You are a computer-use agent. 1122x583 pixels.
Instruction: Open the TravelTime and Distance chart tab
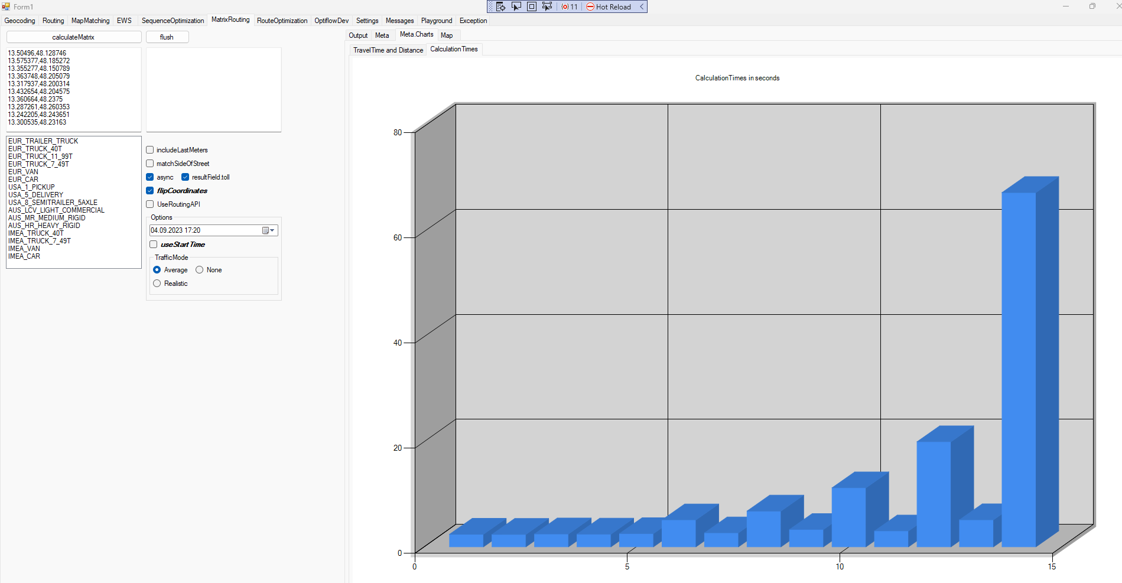pyautogui.click(x=388, y=50)
